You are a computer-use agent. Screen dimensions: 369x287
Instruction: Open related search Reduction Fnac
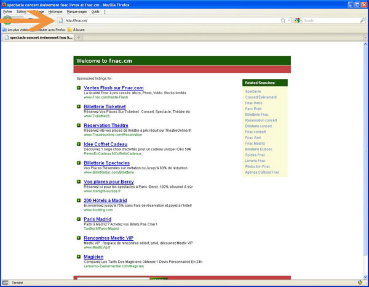coord(258,166)
